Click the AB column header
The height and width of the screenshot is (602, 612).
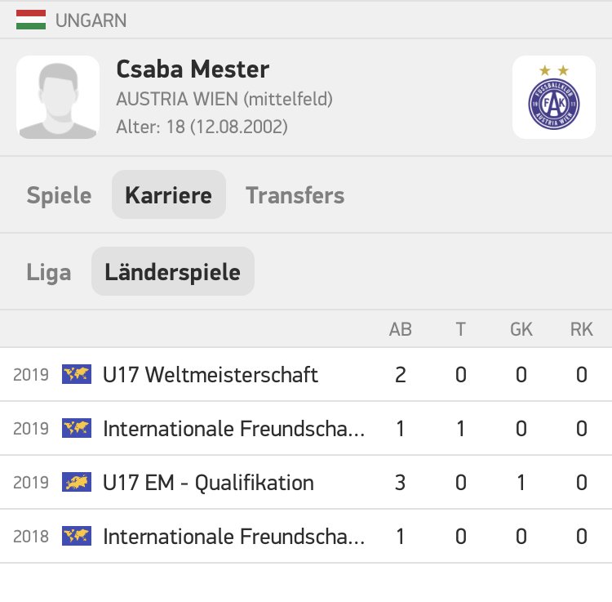click(x=400, y=329)
